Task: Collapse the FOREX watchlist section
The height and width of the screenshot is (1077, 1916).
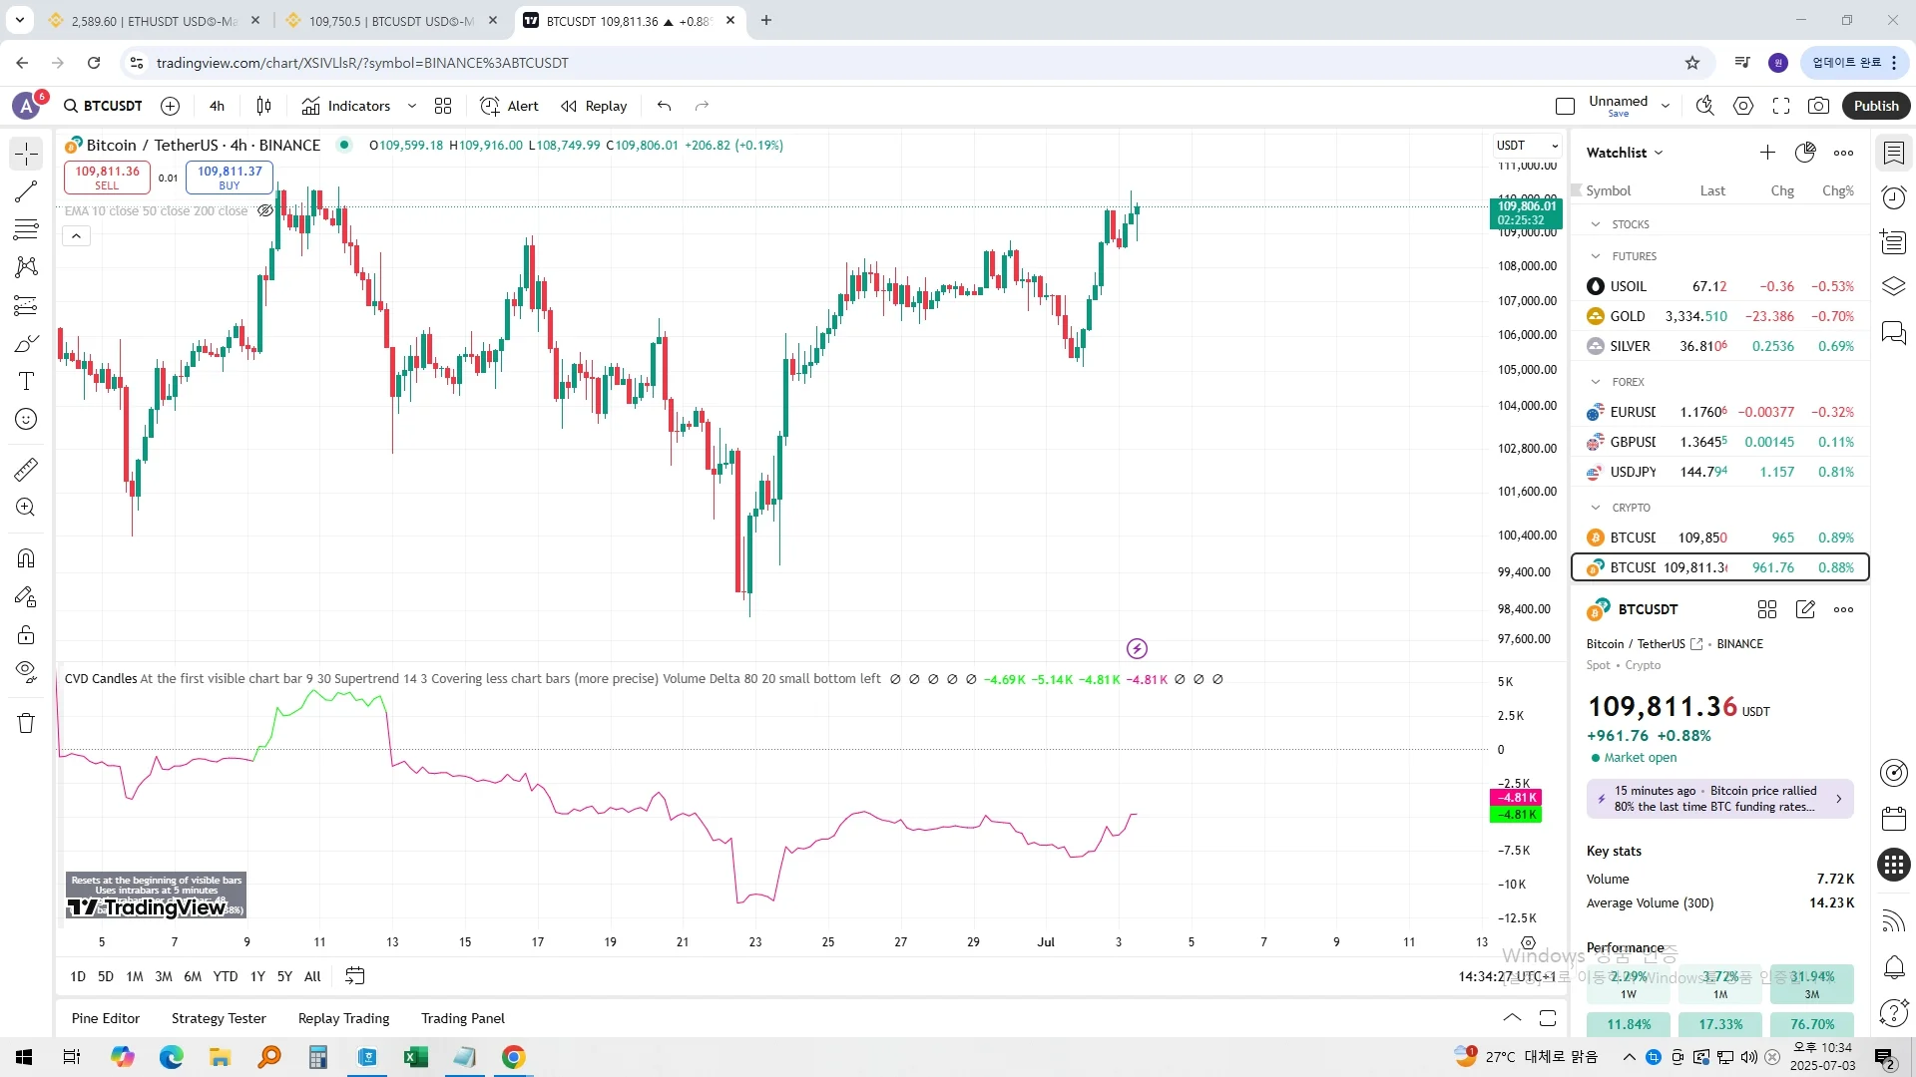Action: pyautogui.click(x=1596, y=382)
